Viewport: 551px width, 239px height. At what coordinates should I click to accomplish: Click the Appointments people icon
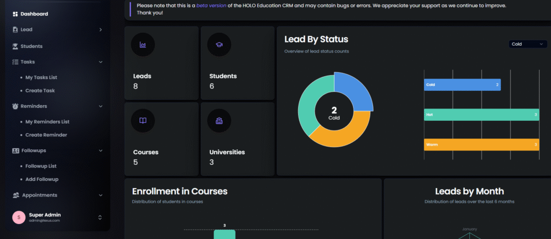pos(15,195)
